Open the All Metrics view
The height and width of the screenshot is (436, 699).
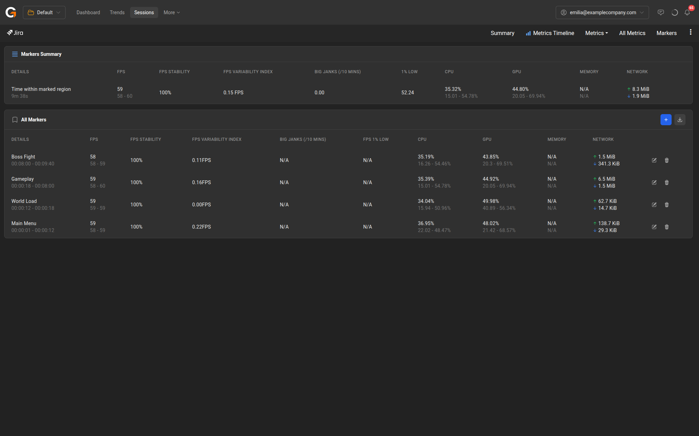click(632, 33)
